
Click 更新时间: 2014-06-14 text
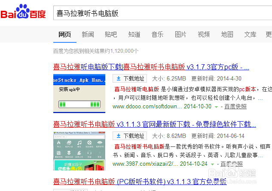coord(218,136)
